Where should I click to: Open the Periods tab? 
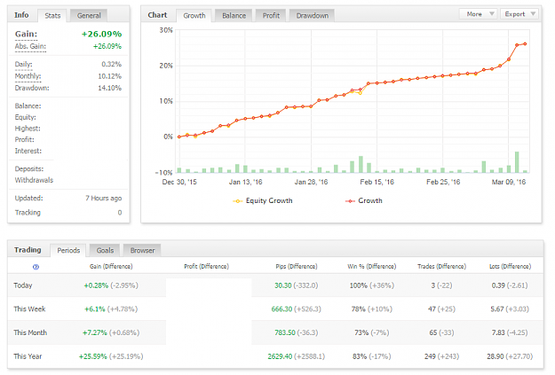(x=68, y=250)
